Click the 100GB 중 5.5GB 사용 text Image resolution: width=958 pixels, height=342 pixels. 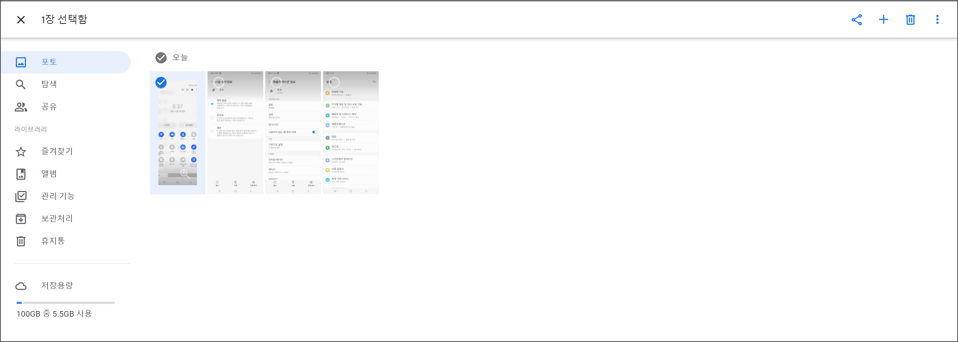coord(54,314)
